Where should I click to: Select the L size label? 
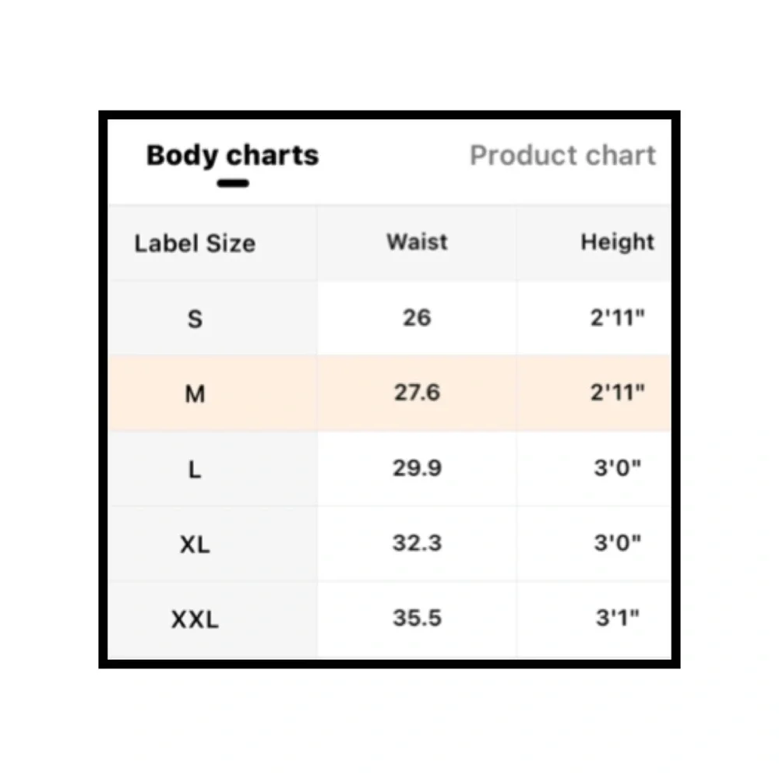tap(195, 469)
